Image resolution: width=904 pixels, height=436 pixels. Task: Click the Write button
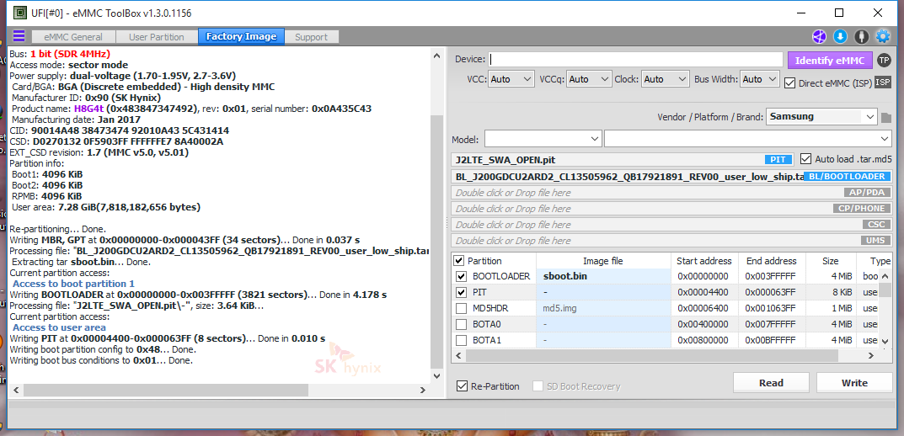tap(853, 383)
